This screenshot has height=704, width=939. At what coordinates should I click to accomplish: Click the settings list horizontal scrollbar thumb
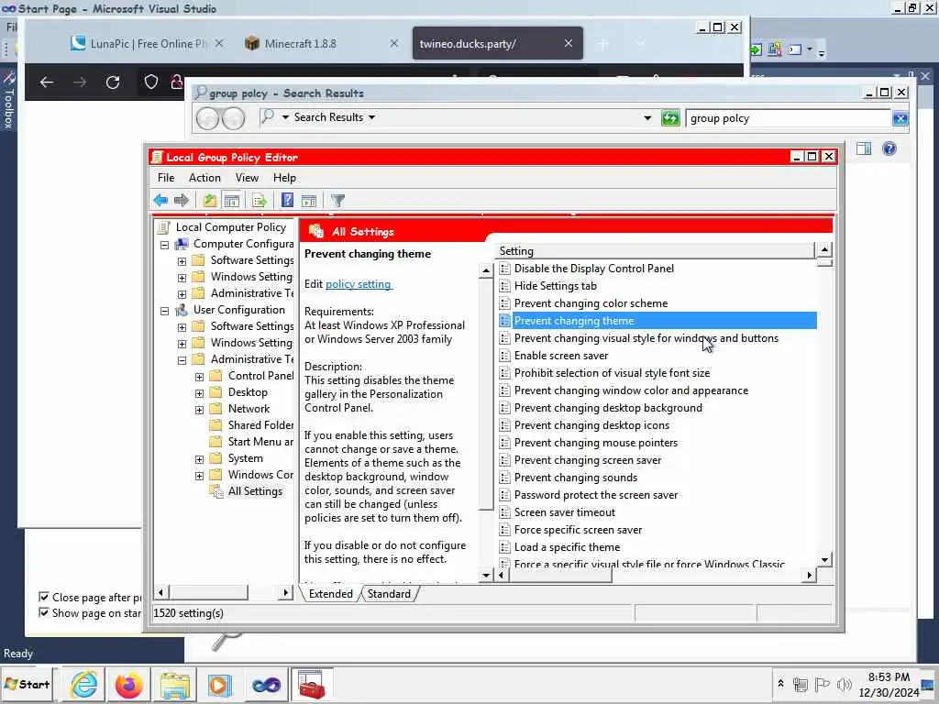[x=560, y=576]
